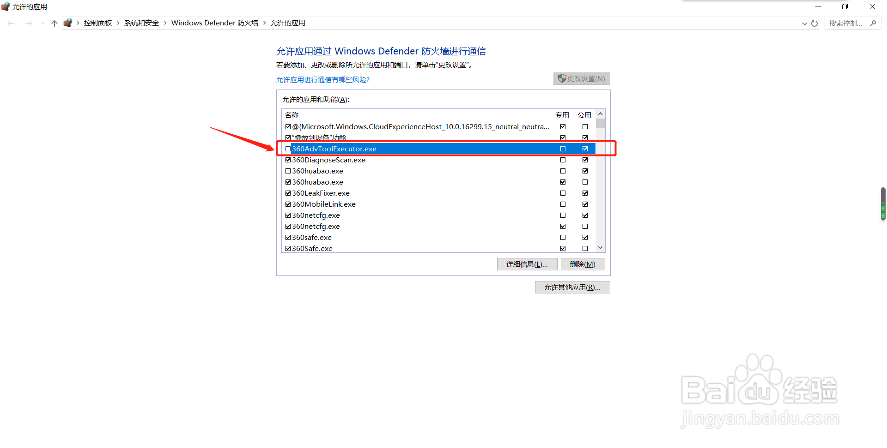Viewport: 887px width, 448px height.
Task: Uncheck 360safe.exe name checkbox
Action: 288,238
